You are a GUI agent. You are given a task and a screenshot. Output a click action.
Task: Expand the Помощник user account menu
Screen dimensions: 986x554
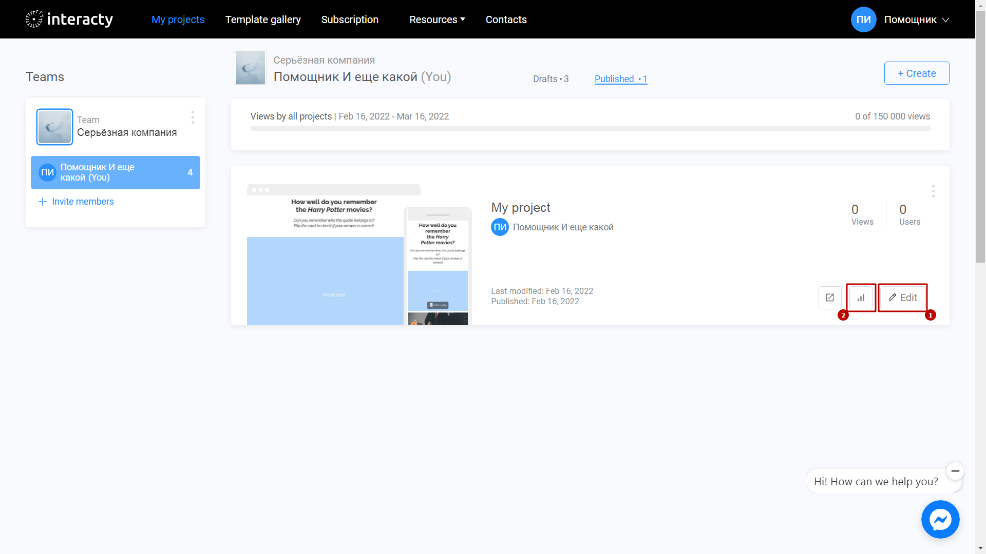pyautogui.click(x=917, y=19)
